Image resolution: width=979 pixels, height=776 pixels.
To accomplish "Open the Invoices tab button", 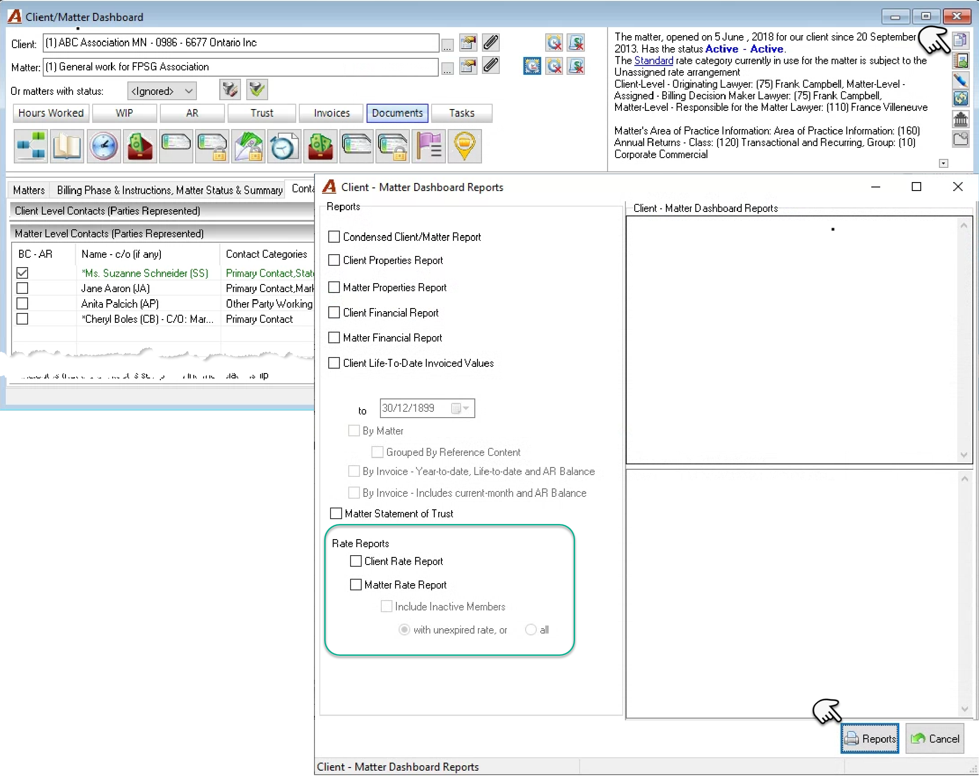I will 331,113.
